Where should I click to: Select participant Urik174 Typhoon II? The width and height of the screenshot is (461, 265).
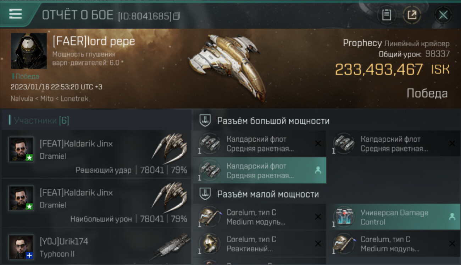coord(96,247)
